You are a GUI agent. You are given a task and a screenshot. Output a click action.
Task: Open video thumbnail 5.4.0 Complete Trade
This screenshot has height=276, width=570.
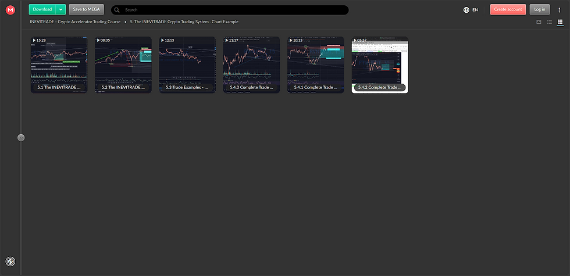pyautogui.click(x=251, y=65)
